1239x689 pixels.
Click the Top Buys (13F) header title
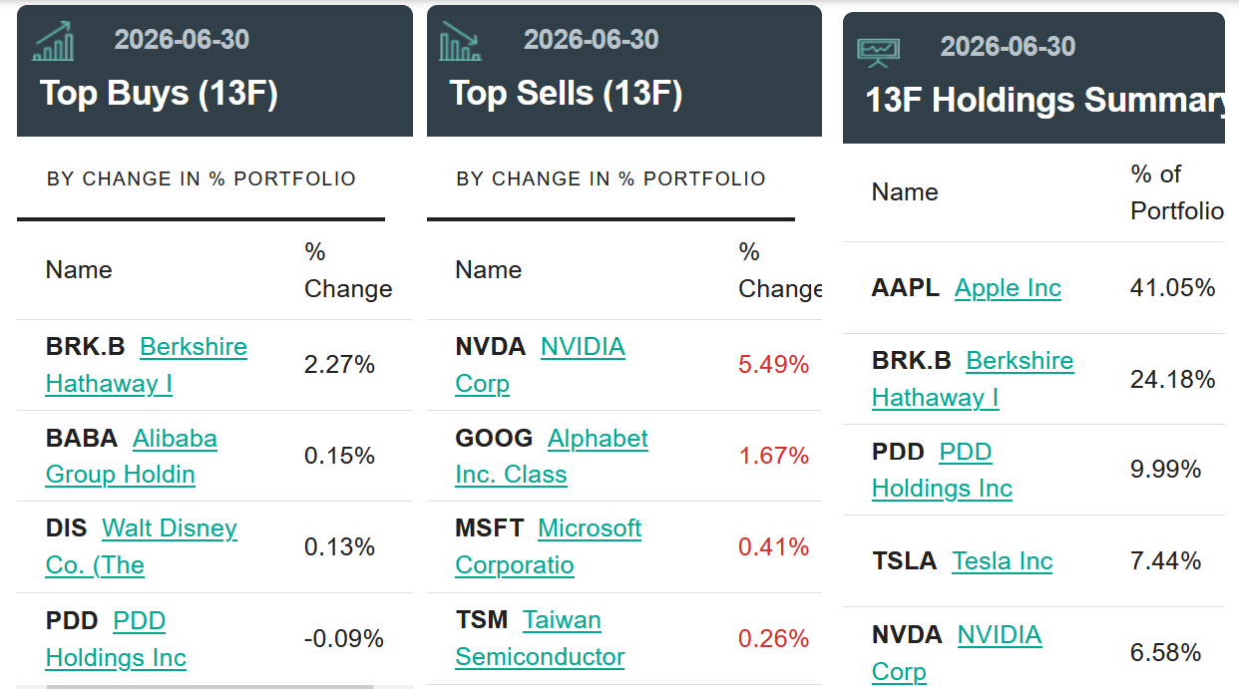click(159, 93)
